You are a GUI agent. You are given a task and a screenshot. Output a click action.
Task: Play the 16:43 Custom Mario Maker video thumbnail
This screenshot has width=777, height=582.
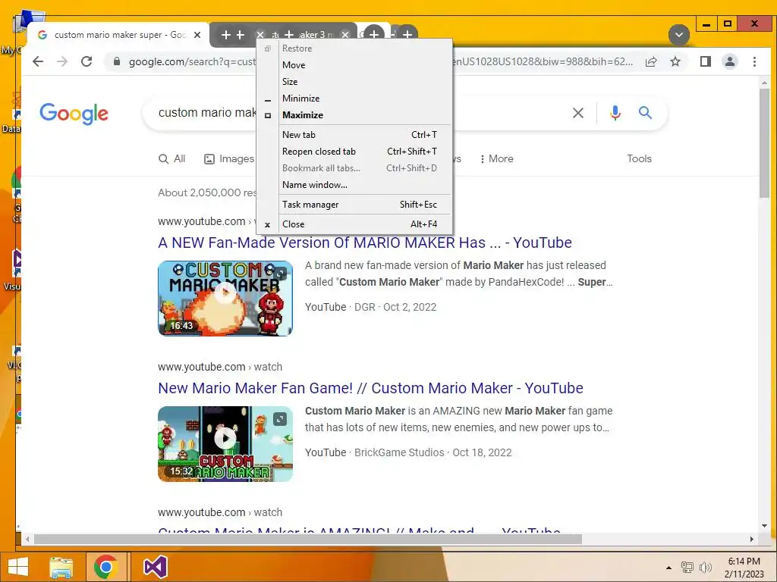coord(225,299)
